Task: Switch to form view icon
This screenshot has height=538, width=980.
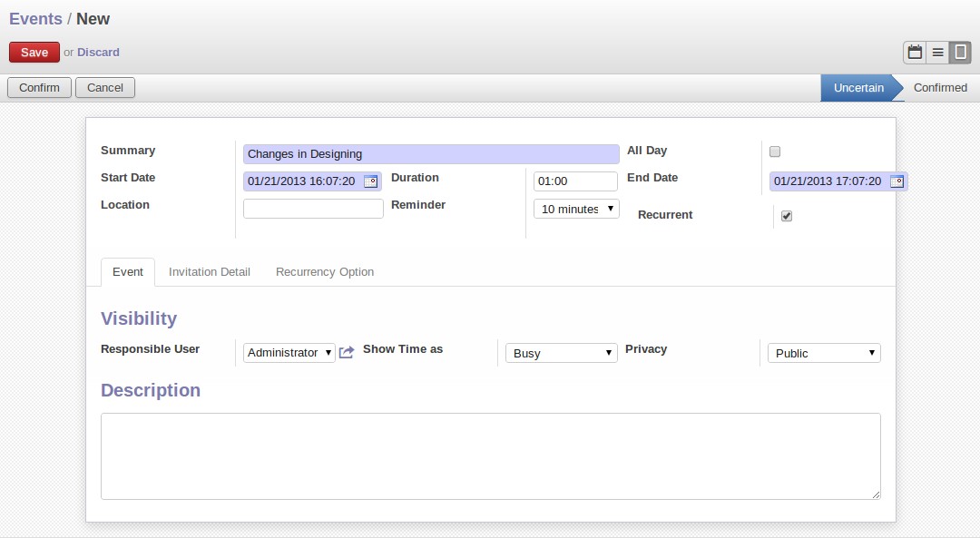Action: click(x=960, y=53)
